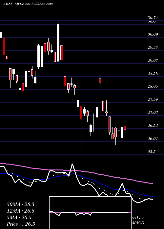The height and width of the screenshot is (229, 164).
Task: Click the 12MA : 26.8 readout
Action: [x=20, y=211]
